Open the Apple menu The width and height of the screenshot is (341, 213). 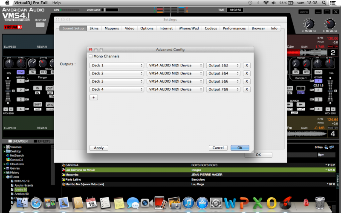(x=7, y=3)
